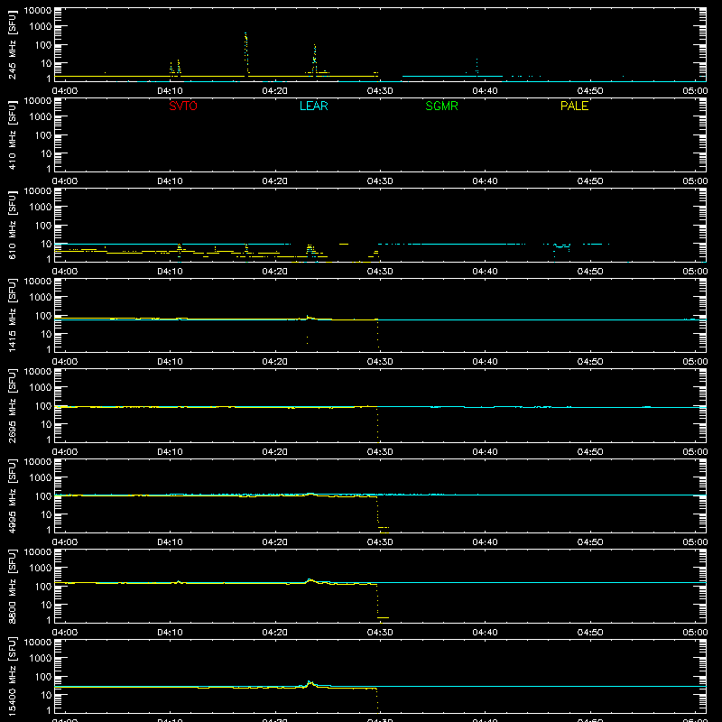The width and height of the screenshot is (722, 722).
Task: Click 04:20 label under 245 MHz panel
Action: pyautogui.click(x=275, y=91)
